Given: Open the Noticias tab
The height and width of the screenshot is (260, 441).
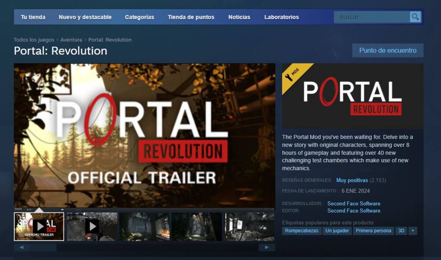Looking at the screenshot, I should point(239,17).
